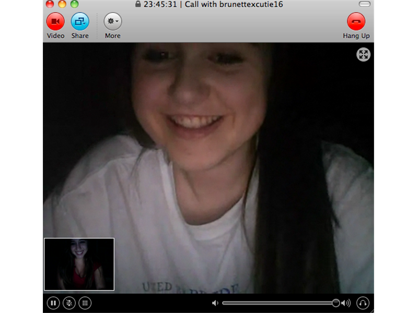Viewport: 418px width, 313px height.
Task: Open the dial pad keypad
Action: pos(86,303)
